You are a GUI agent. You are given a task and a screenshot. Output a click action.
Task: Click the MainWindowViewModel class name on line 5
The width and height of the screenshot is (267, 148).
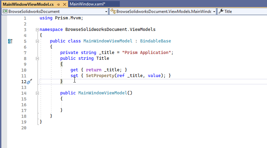[108, 41]
